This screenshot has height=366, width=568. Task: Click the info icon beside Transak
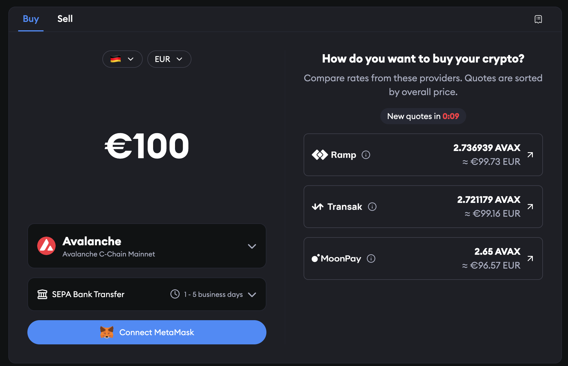click(372, 207)
